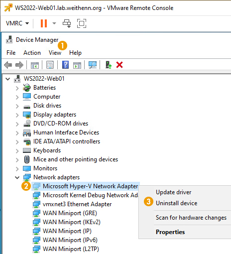Screen dimensions: 231x254
Task: Open the View menu
Action: click(x=55, y=53)
